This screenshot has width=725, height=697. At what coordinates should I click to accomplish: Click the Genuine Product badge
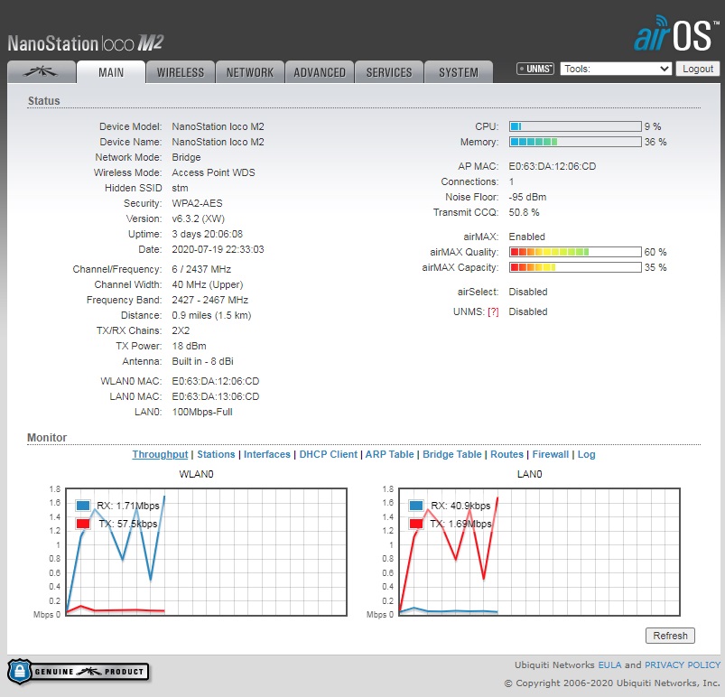point(79,672)
